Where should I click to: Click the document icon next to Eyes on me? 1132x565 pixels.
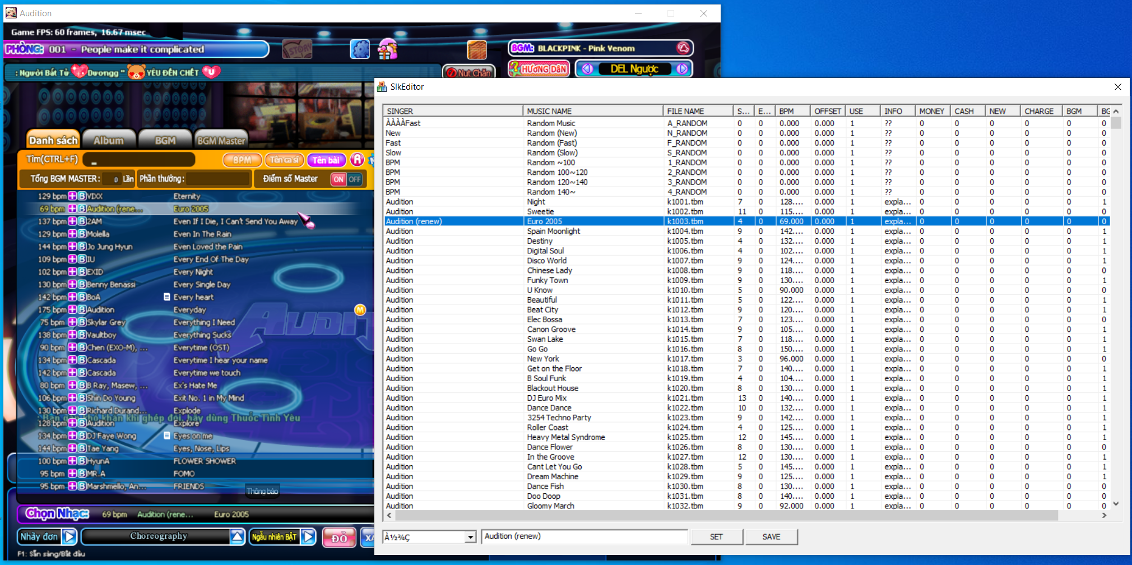166,436
